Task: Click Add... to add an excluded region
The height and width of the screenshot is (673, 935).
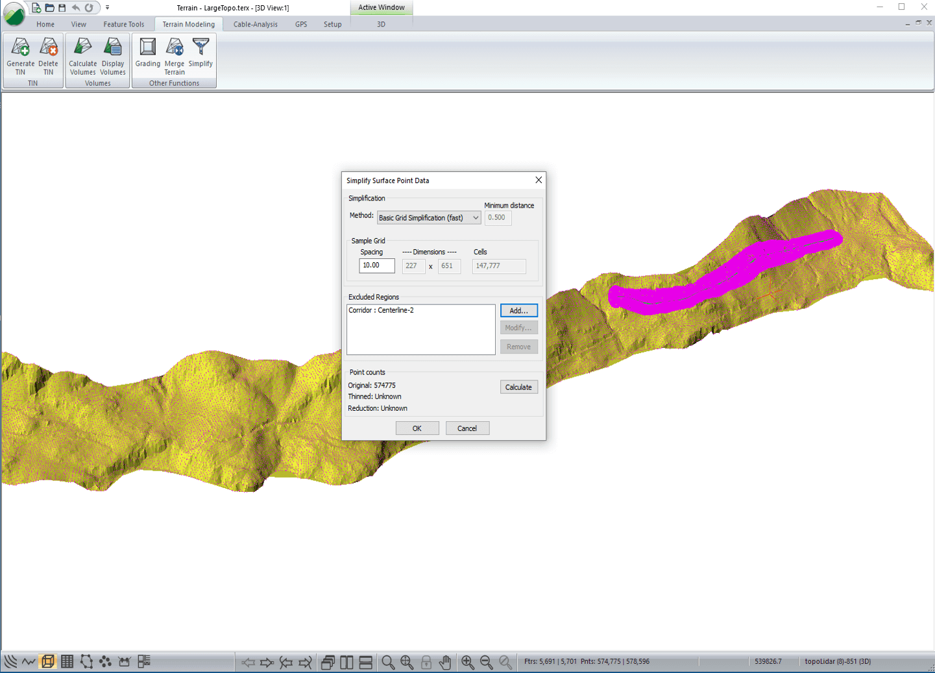Action: tap(518, 311)
